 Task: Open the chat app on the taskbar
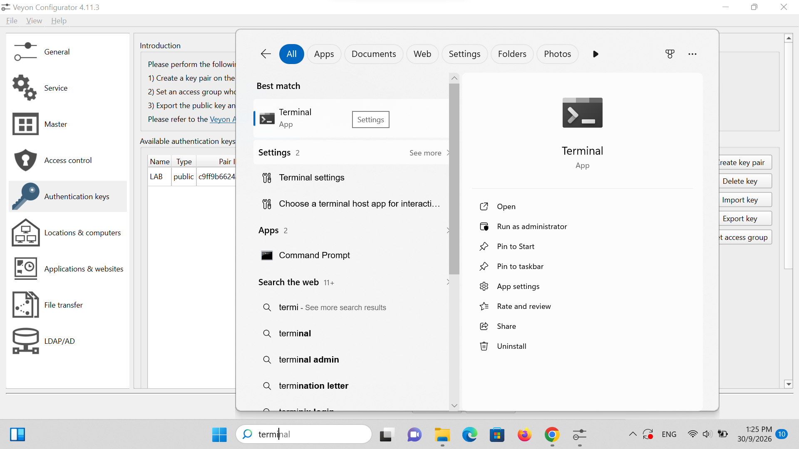[414, 434]
